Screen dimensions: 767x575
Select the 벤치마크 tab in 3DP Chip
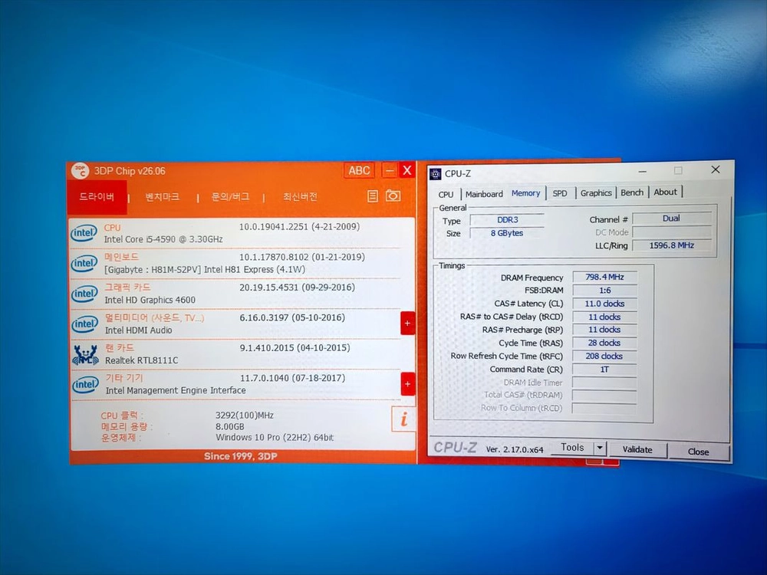coord(162,197)
